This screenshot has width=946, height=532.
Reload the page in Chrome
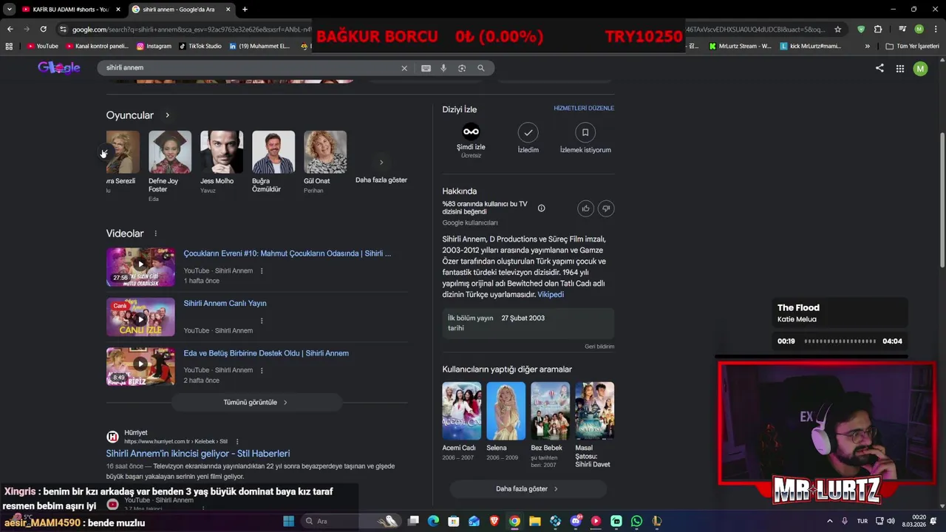click(x=43, y=29)
